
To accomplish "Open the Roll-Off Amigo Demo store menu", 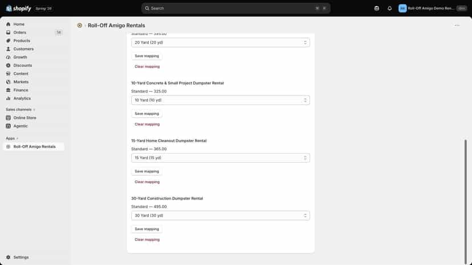I will click(432, 9).
